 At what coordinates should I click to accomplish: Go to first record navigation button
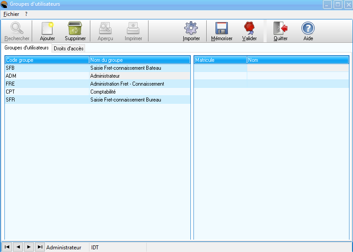coord(7,247)
